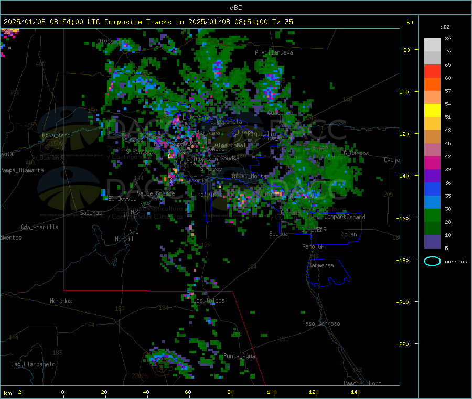Viewport: 472px width, 399px height.
Task: Click the 'Guadales' place label
Action: click(x=280, y=113)
